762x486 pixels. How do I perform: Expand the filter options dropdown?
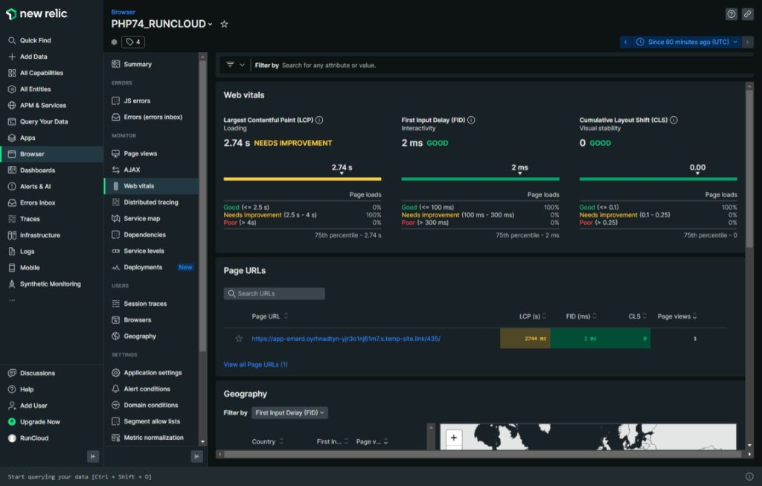tap(235, 65)
